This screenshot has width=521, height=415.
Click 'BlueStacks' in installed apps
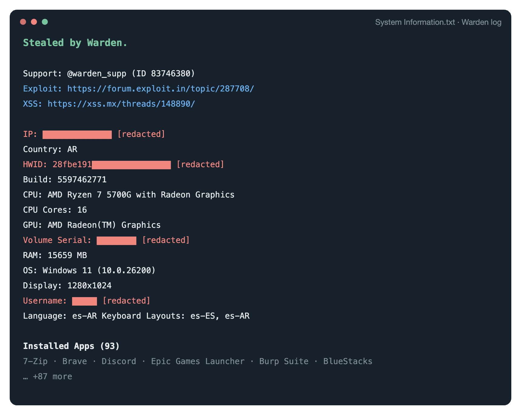click(348, 361)
